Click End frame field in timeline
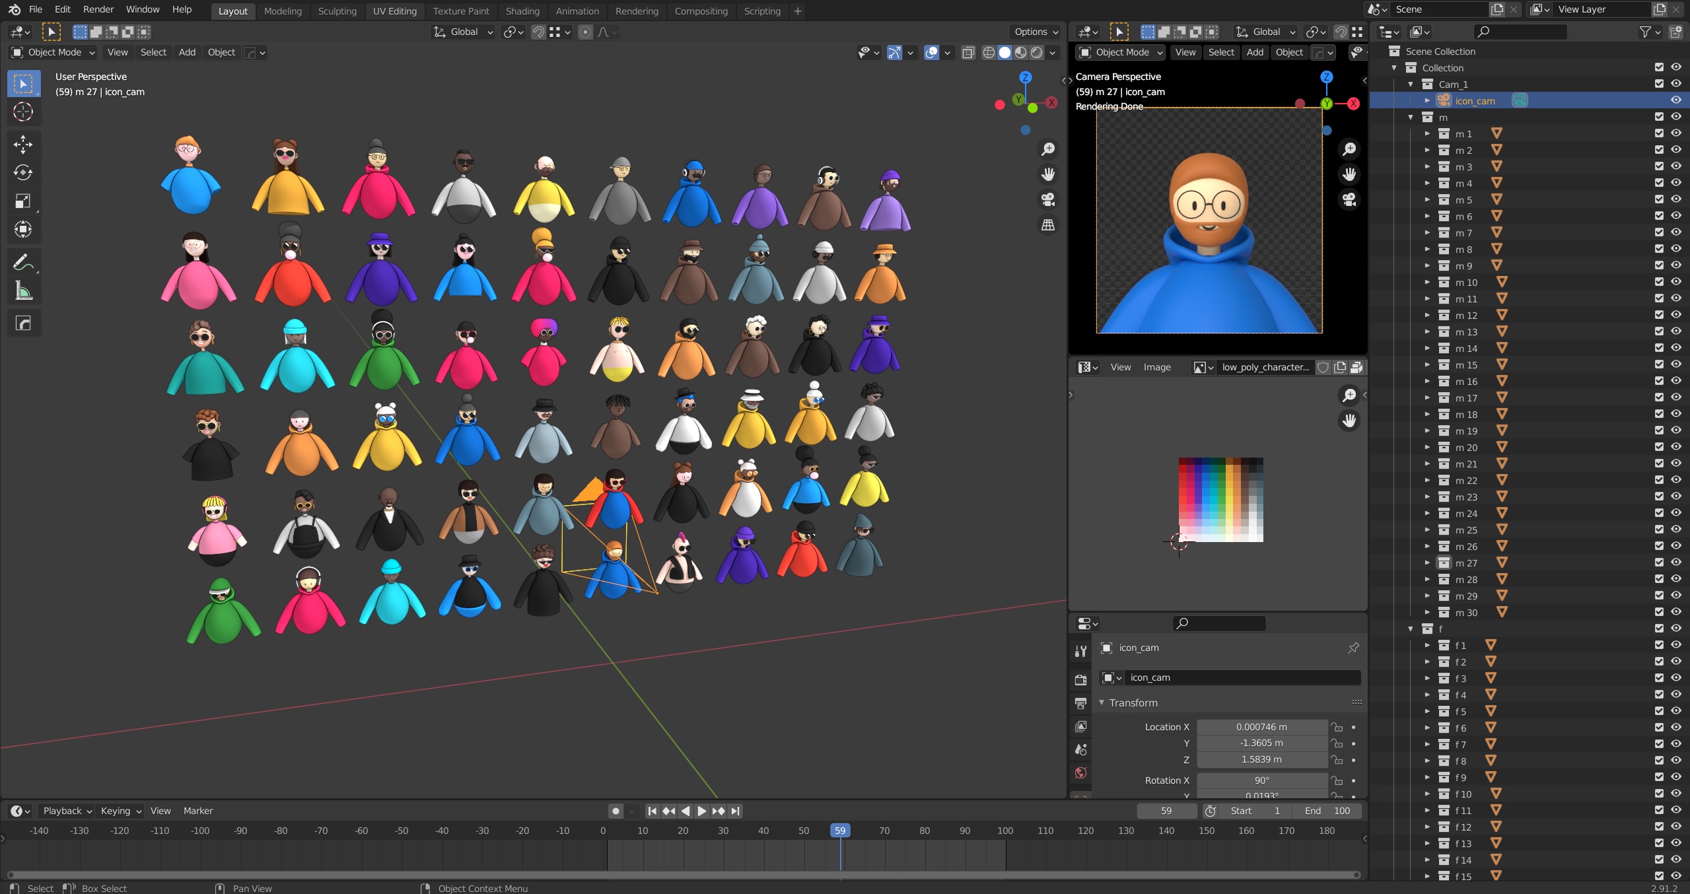 (x=1327, y=811)
